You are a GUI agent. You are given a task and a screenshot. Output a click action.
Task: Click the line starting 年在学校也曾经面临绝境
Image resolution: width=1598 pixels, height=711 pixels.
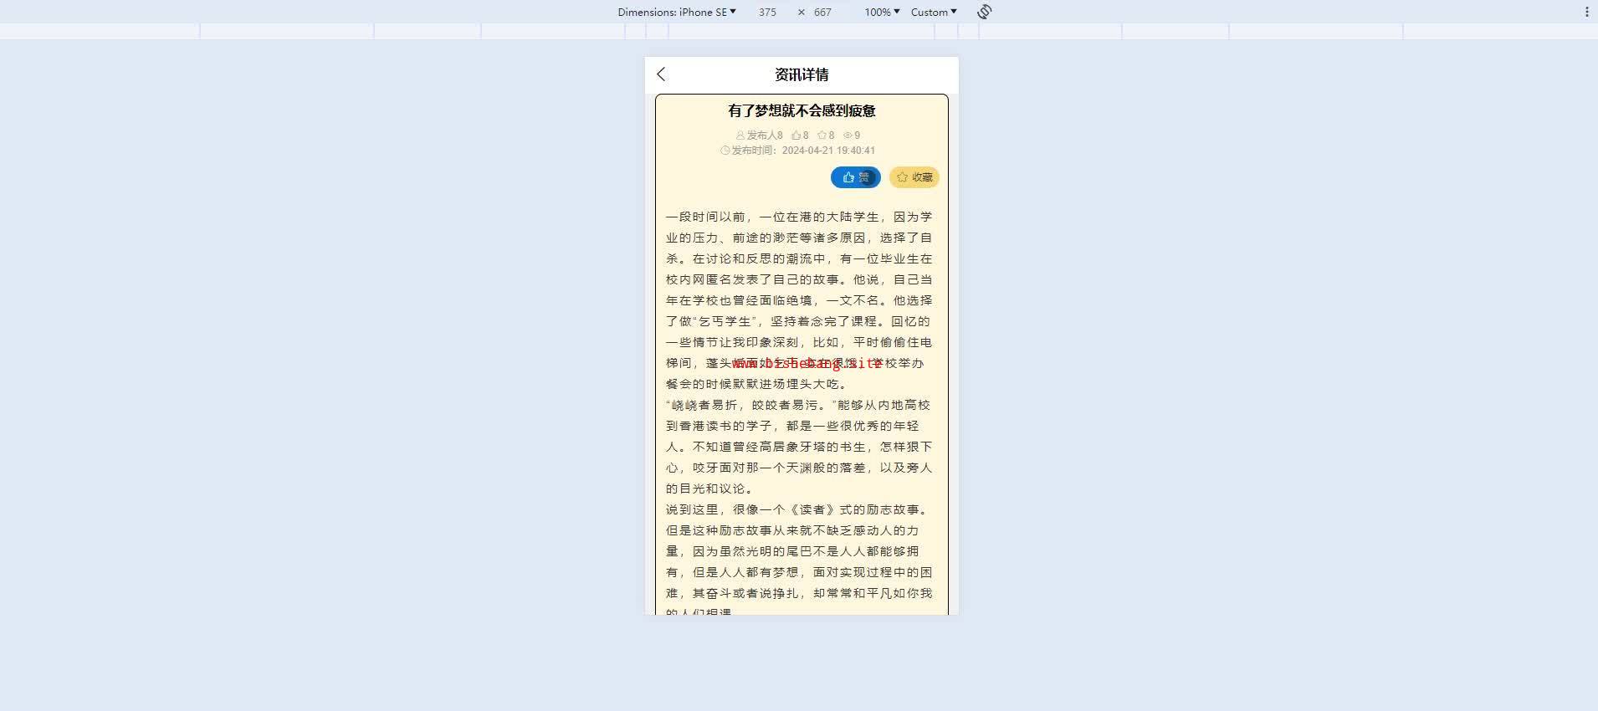[799, 300]
